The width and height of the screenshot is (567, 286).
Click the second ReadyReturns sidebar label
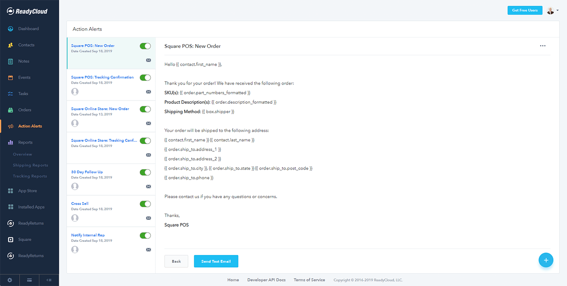point(31,256)
